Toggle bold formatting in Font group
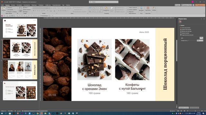Viewport: 206px width, 115px height. click(33, 11)
